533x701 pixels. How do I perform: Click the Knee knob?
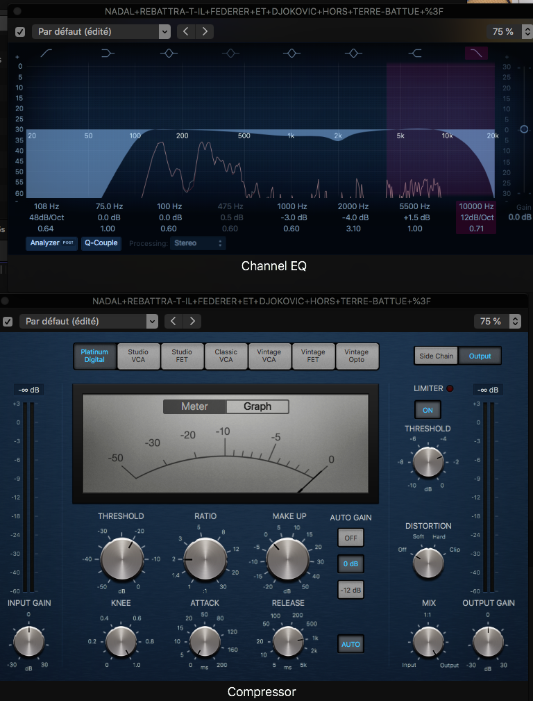coord(121,641)
